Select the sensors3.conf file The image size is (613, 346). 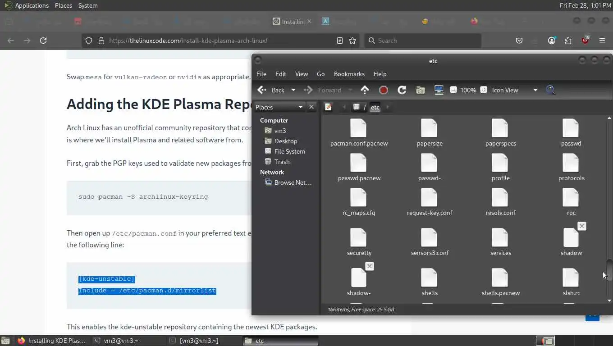pyautogui.click(x=430, y=242)
